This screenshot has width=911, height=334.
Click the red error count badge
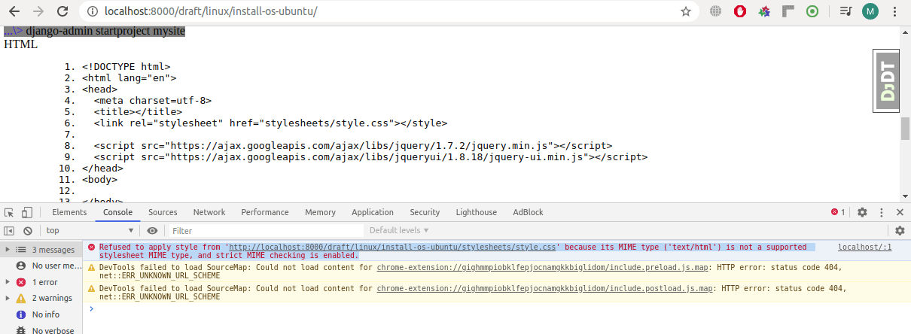[x=838, y=213]
